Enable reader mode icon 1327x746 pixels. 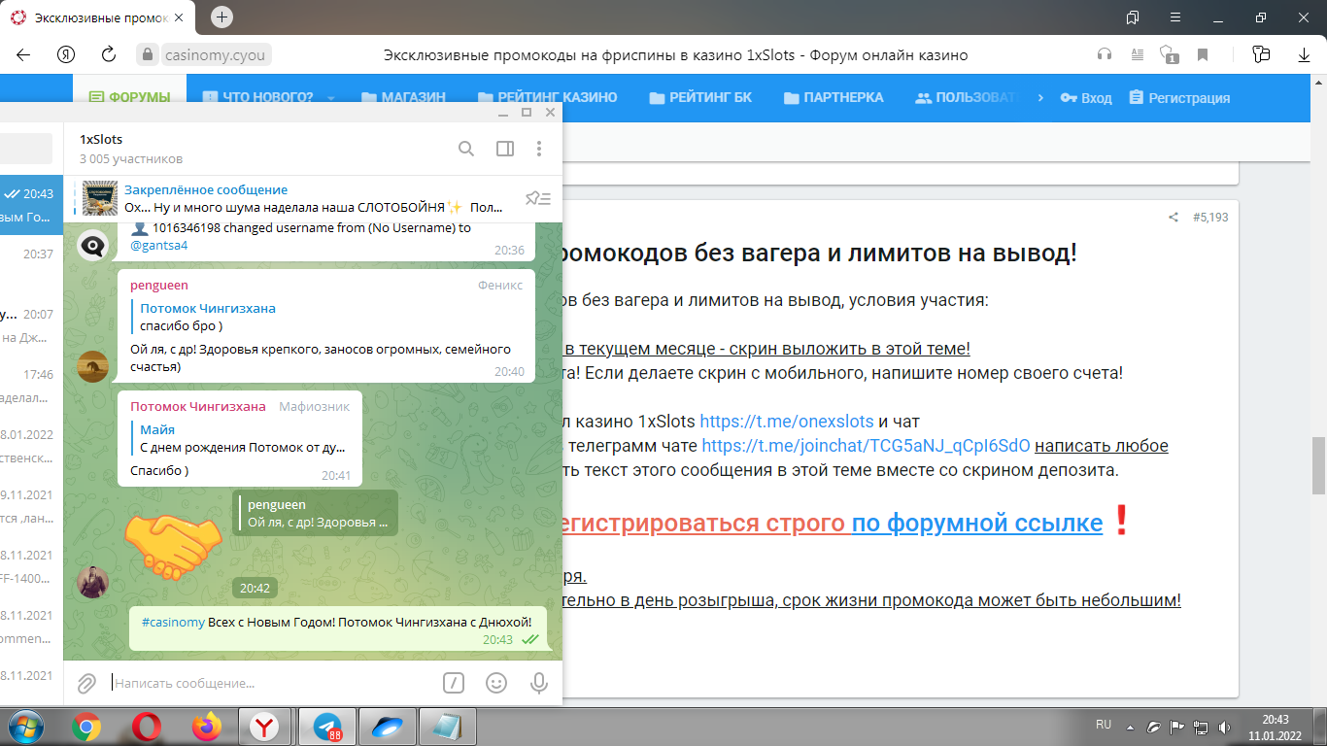[1137, 54]
